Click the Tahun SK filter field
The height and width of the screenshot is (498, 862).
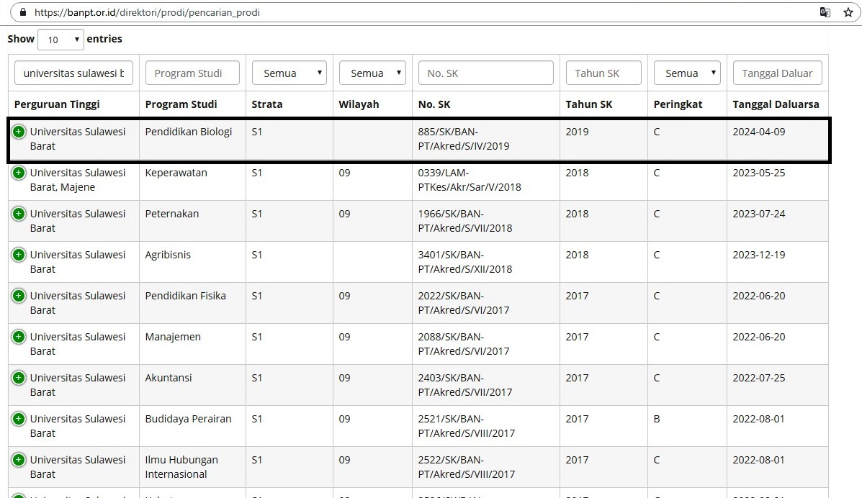tap(603, 73)
